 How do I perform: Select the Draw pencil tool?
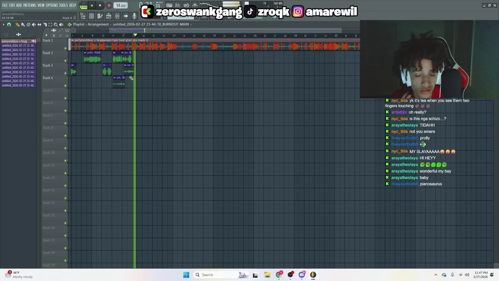pyautogui.click(x=18, y=25)
